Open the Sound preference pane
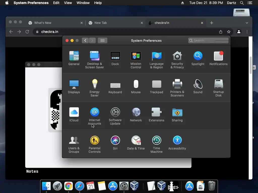This screenshot has height=193, width=258. click(198, 86)
